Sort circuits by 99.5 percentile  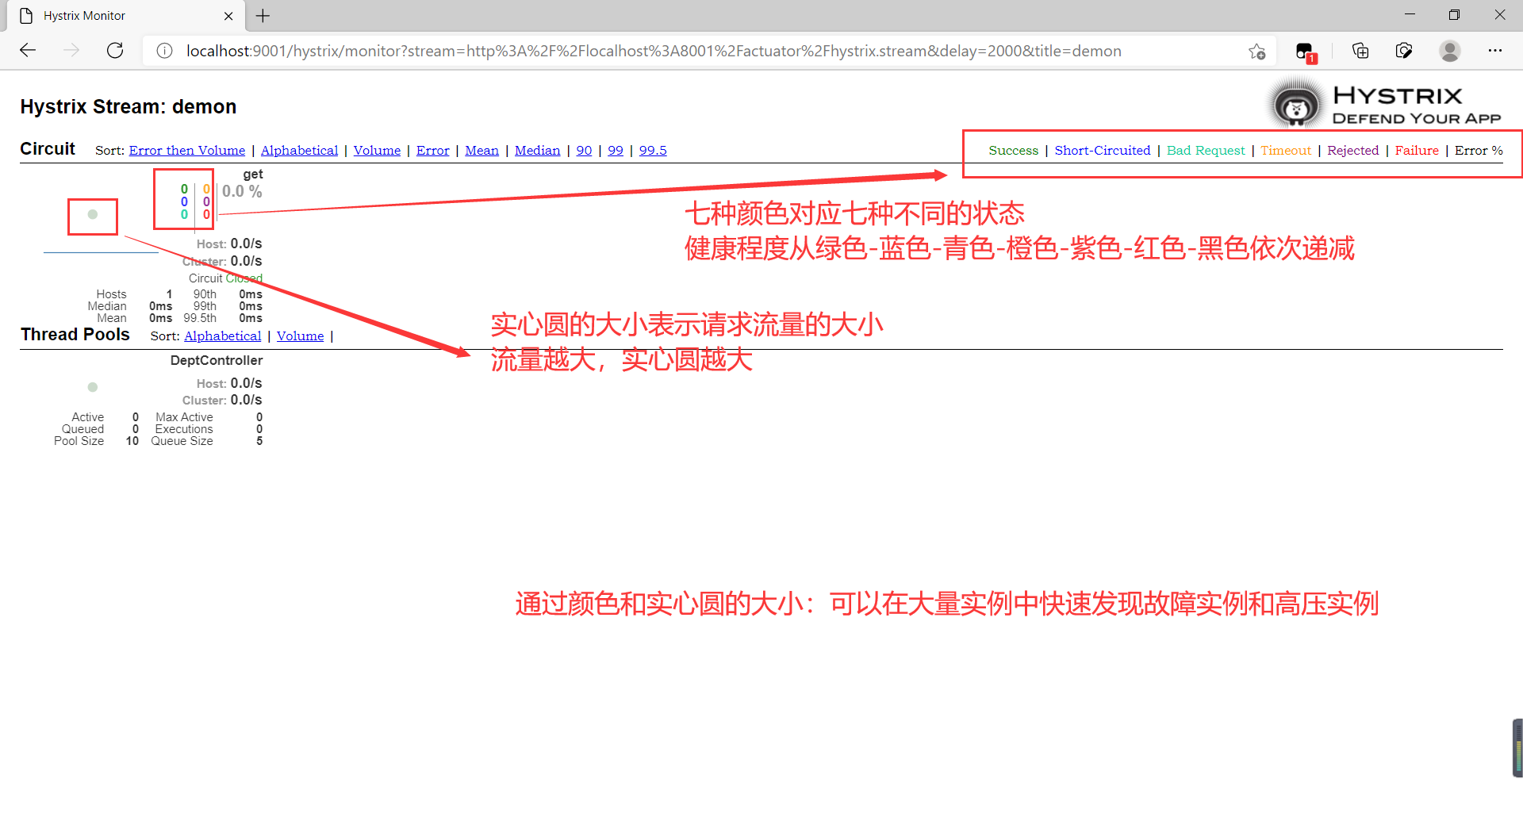[653, 151]
